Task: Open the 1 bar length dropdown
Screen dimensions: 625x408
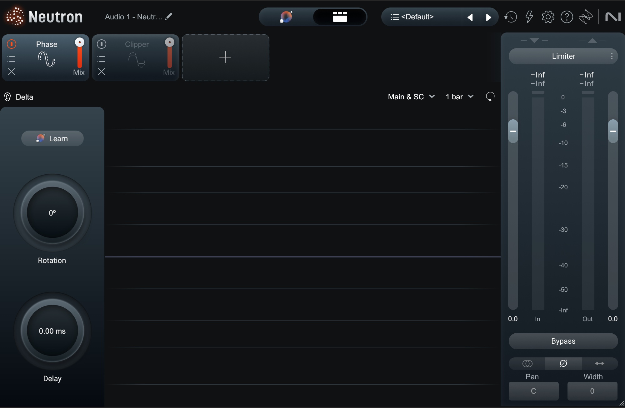Action: (x=459, y=97)
